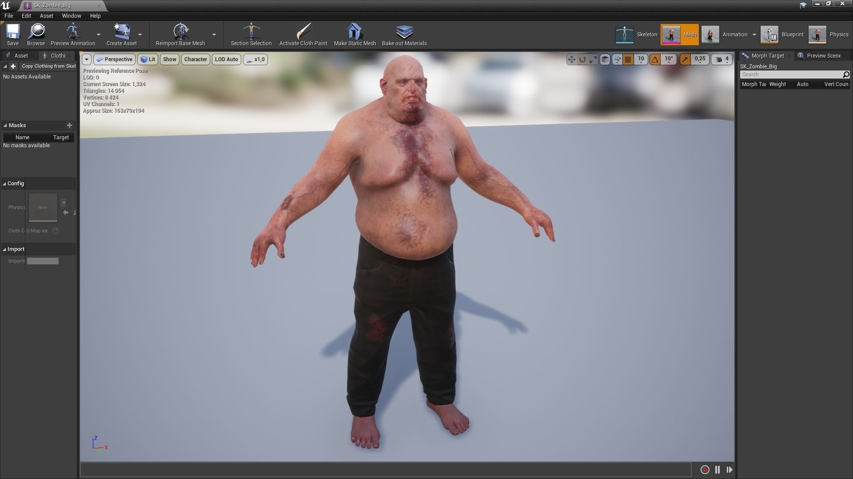Reimport the Base Mesh
This screenshot has height=479, width=853.
point(180,35)
